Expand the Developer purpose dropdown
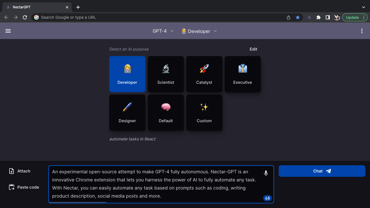 [x=199, y=31]
